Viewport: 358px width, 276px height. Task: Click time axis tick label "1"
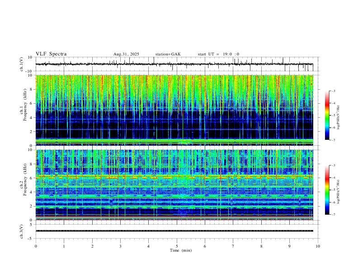(x=64, y=246)
